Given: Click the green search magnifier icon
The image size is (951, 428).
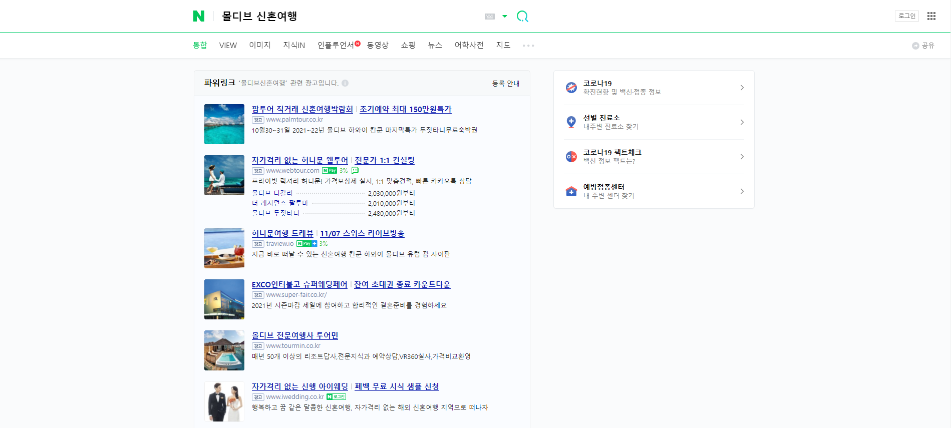Looking at the screenshot, I should [522, 17].
